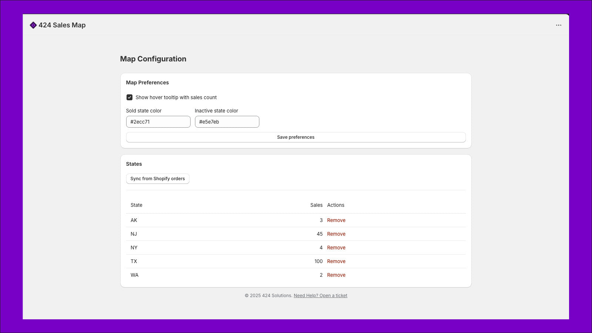
Task: Open the three-dot more options menu
Action: (558, 25)
